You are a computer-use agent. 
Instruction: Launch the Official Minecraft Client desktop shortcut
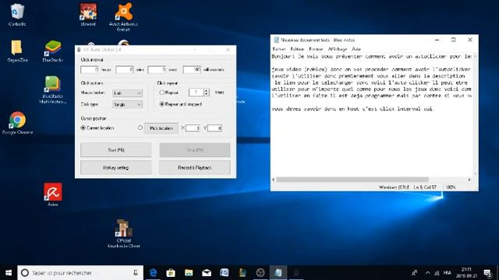pos(123,233)
